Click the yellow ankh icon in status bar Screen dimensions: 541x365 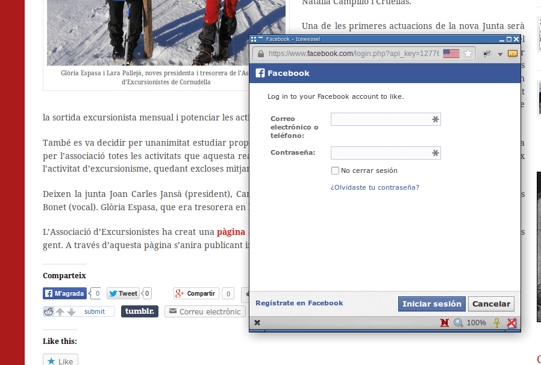pyautogui.click(x=496, y=323)
